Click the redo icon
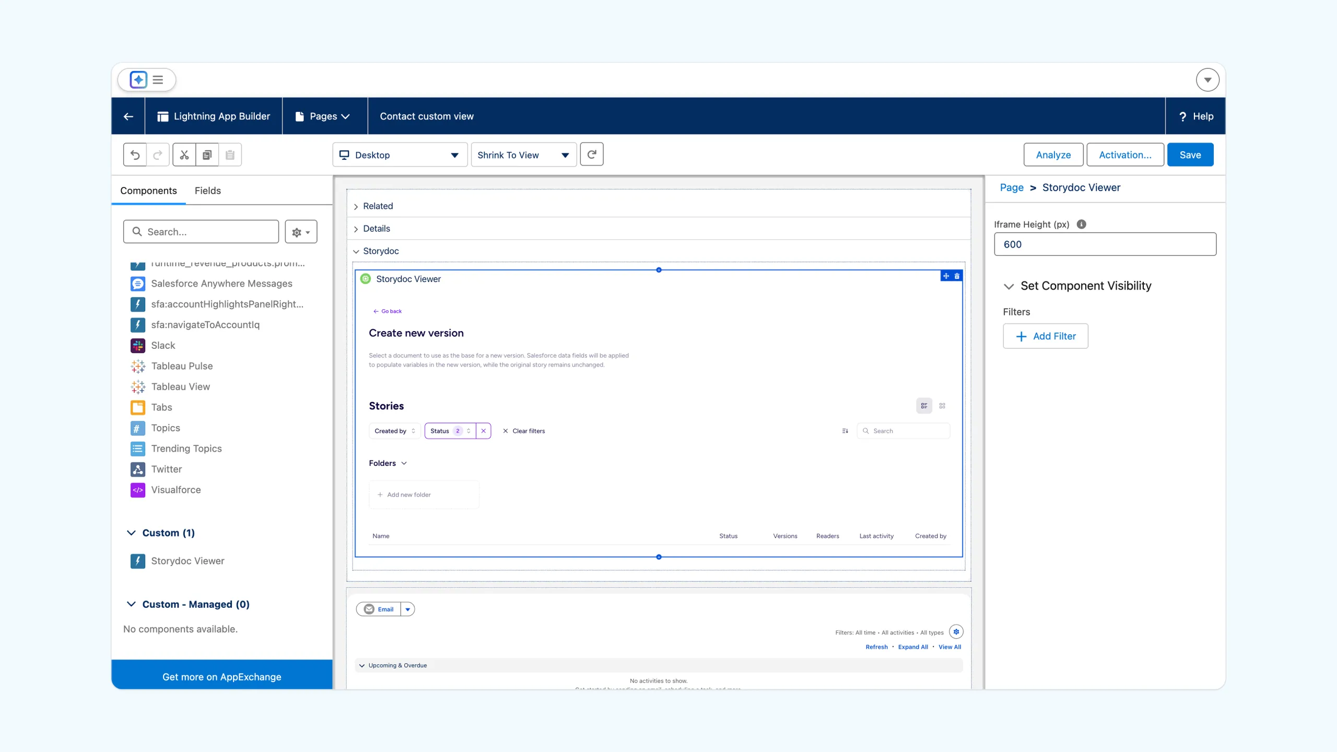This screenshot has height=752, width=1337. (158, 155)
